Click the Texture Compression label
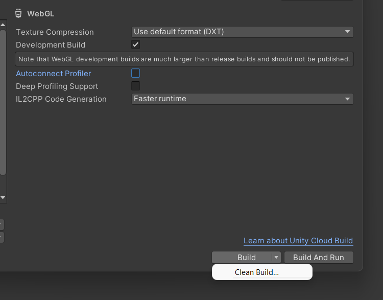383x300 pixels. point(55,32)
